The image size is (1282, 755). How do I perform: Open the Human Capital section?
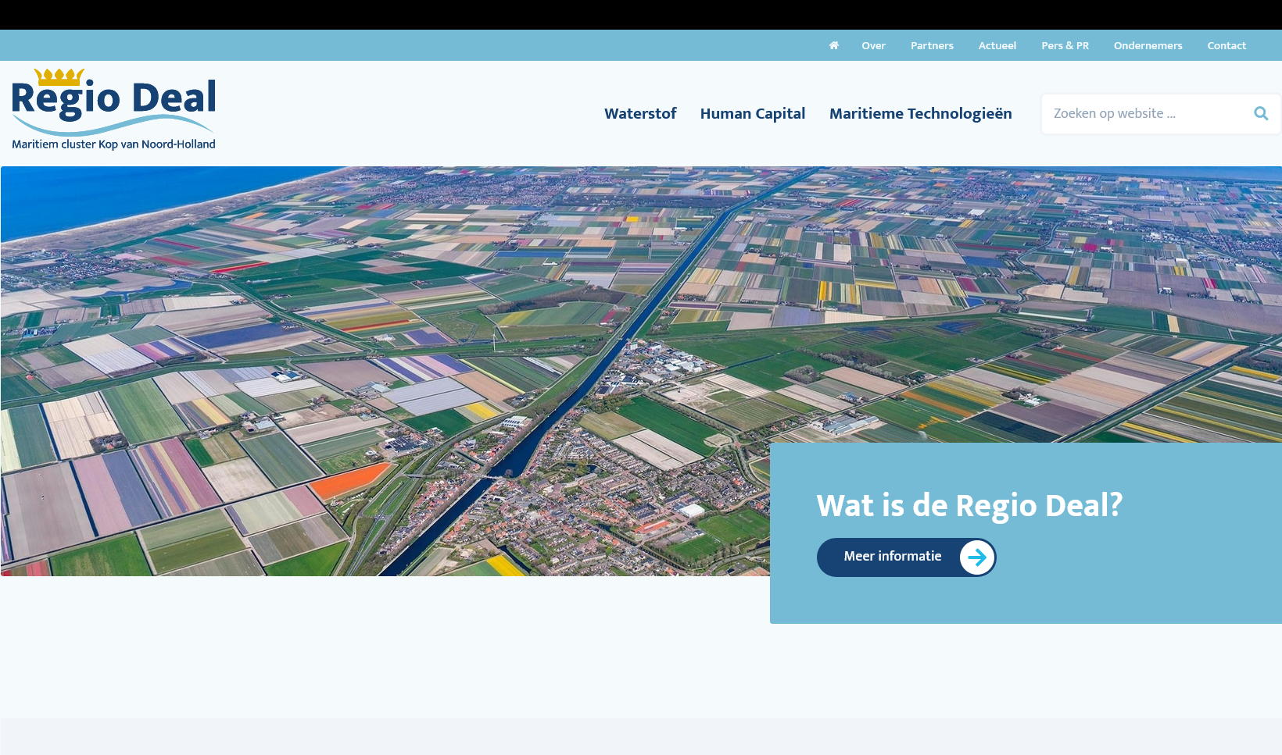tap(752, 114)
